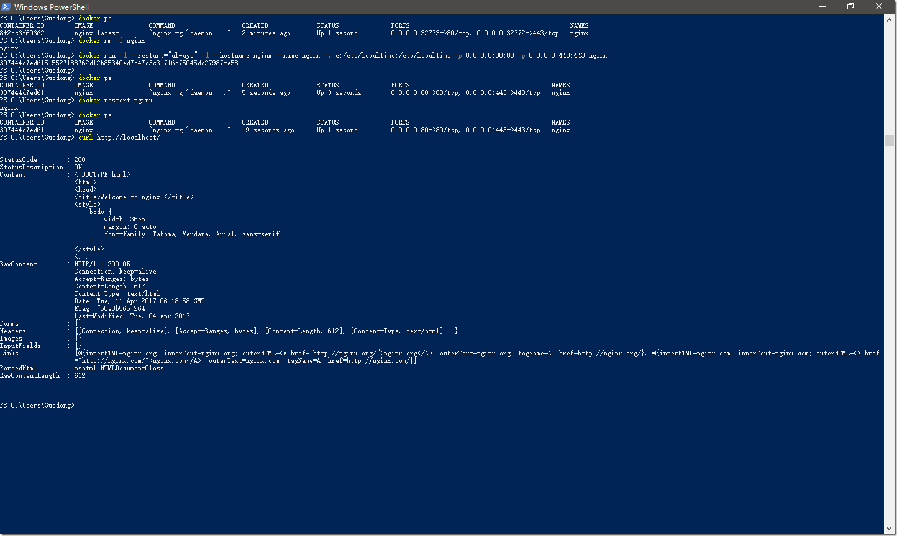Click the font-family Tahoma, Verdana line
Screen dimensions: 897x536
tap(193, 234)
